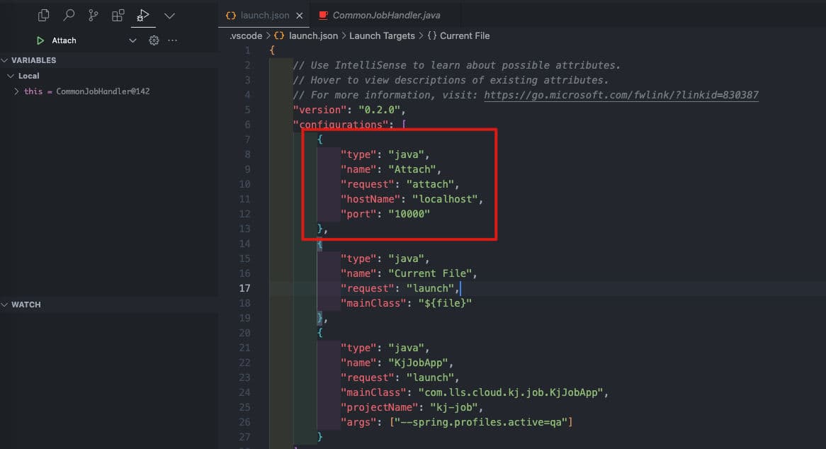Click the .vscode breadcrumb folder
This screenshot has height=449, width=826.
tap(246, 35)
